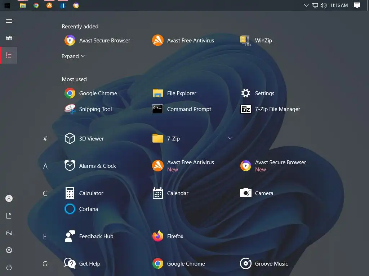369x276 pixels.
Task: Open Calendar app
Action: (x=170, y=193)
